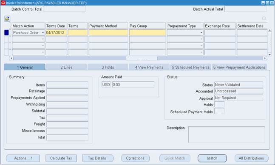Click the Items summary field
The image size is (275, 165).
click(x=67, y=85)
